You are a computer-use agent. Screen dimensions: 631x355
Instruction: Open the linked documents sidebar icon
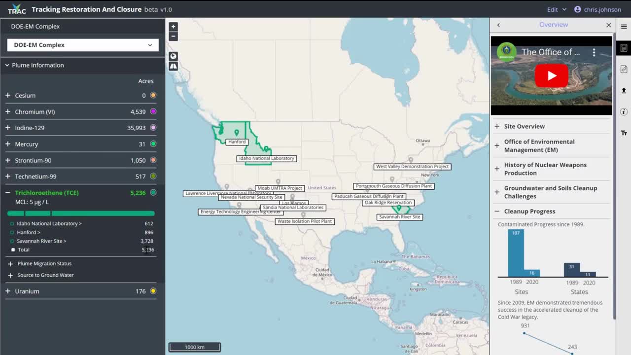pos(624,69)
